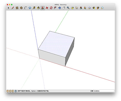
Task: Click the light-blue Share Component icon
Action: click(x=102, y=8)
